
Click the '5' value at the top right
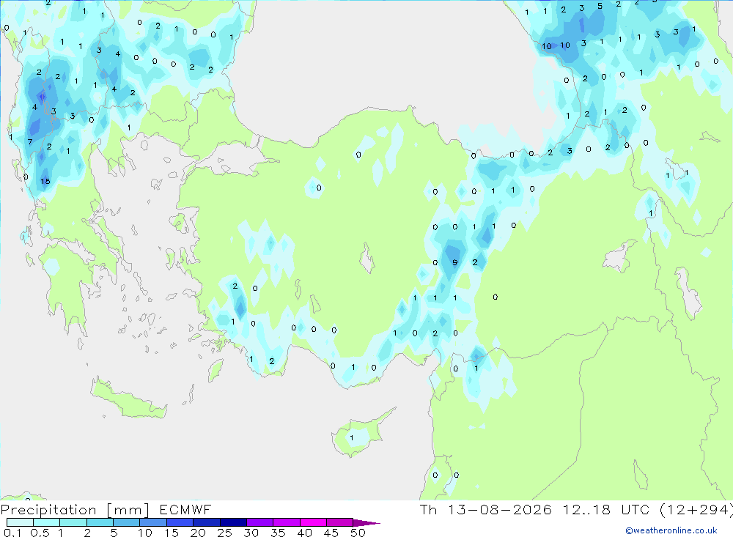tap(600, 6)
